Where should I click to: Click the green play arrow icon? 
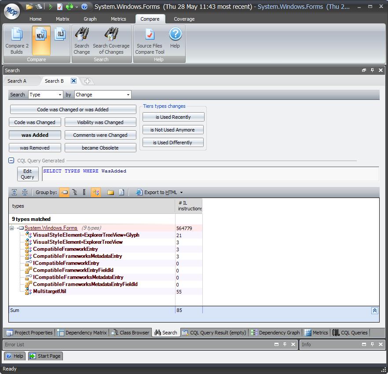pos(51,7)
